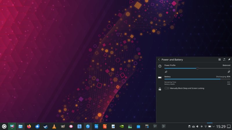Viewport: 232px width, 130px height.
Task: Launch Thunderbird mail from the taskbar
Action: pos(37,127)
